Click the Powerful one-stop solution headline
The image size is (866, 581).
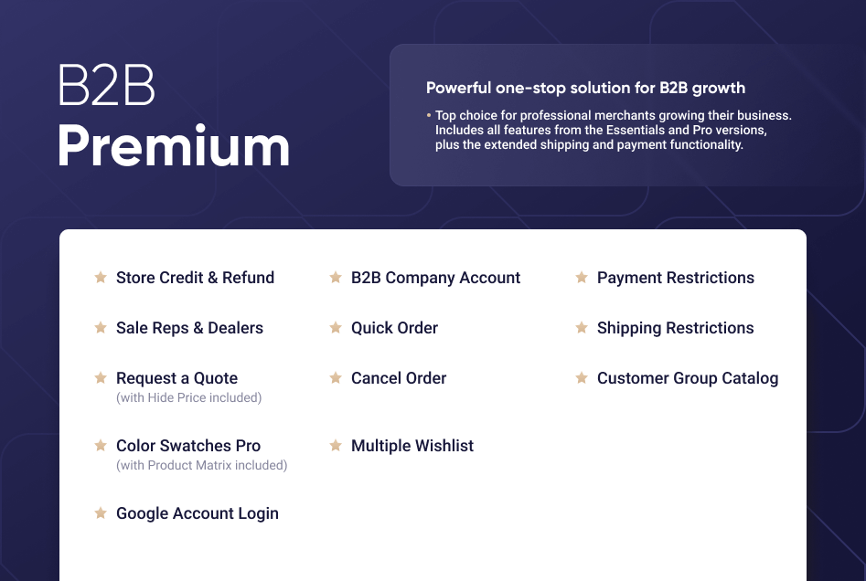tap(585, 89)
